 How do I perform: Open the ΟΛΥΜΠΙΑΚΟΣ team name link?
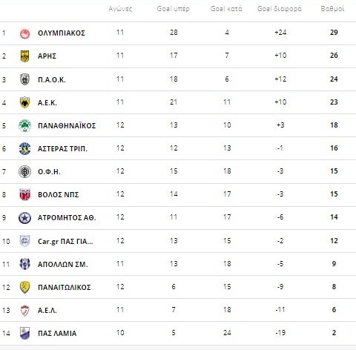[x=62, y=33]
